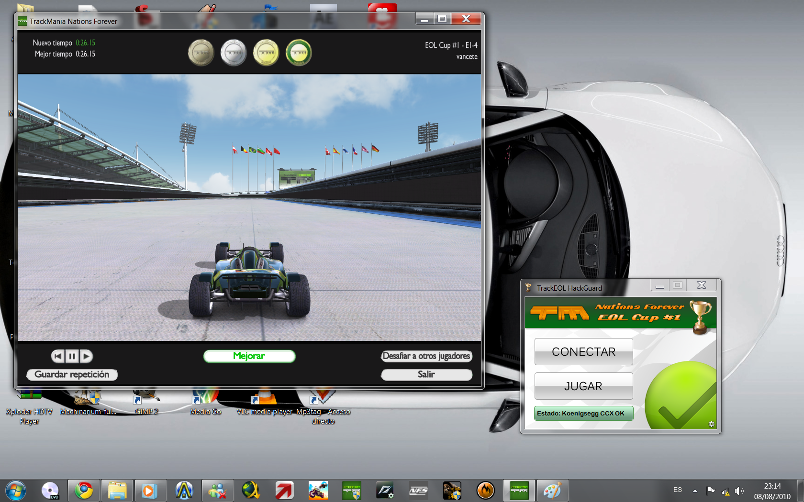Open the Mp3tag desktop shortcut
804x502 pixels.
(x=324, y=407)
